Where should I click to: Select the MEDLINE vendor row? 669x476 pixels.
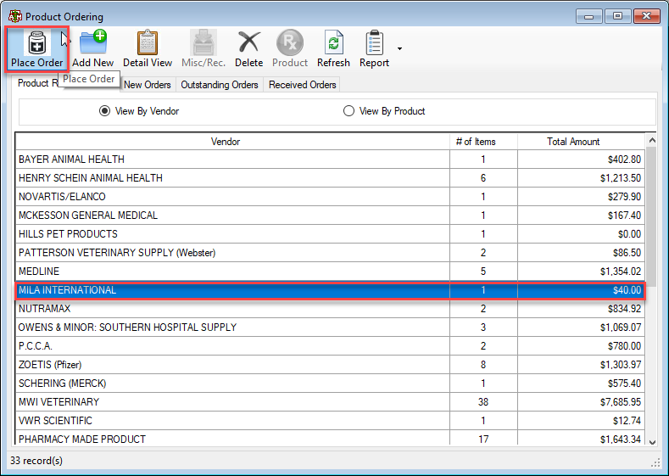[x=330, y=272]
